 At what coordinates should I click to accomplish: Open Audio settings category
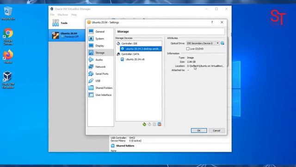[x=101, y=60]
